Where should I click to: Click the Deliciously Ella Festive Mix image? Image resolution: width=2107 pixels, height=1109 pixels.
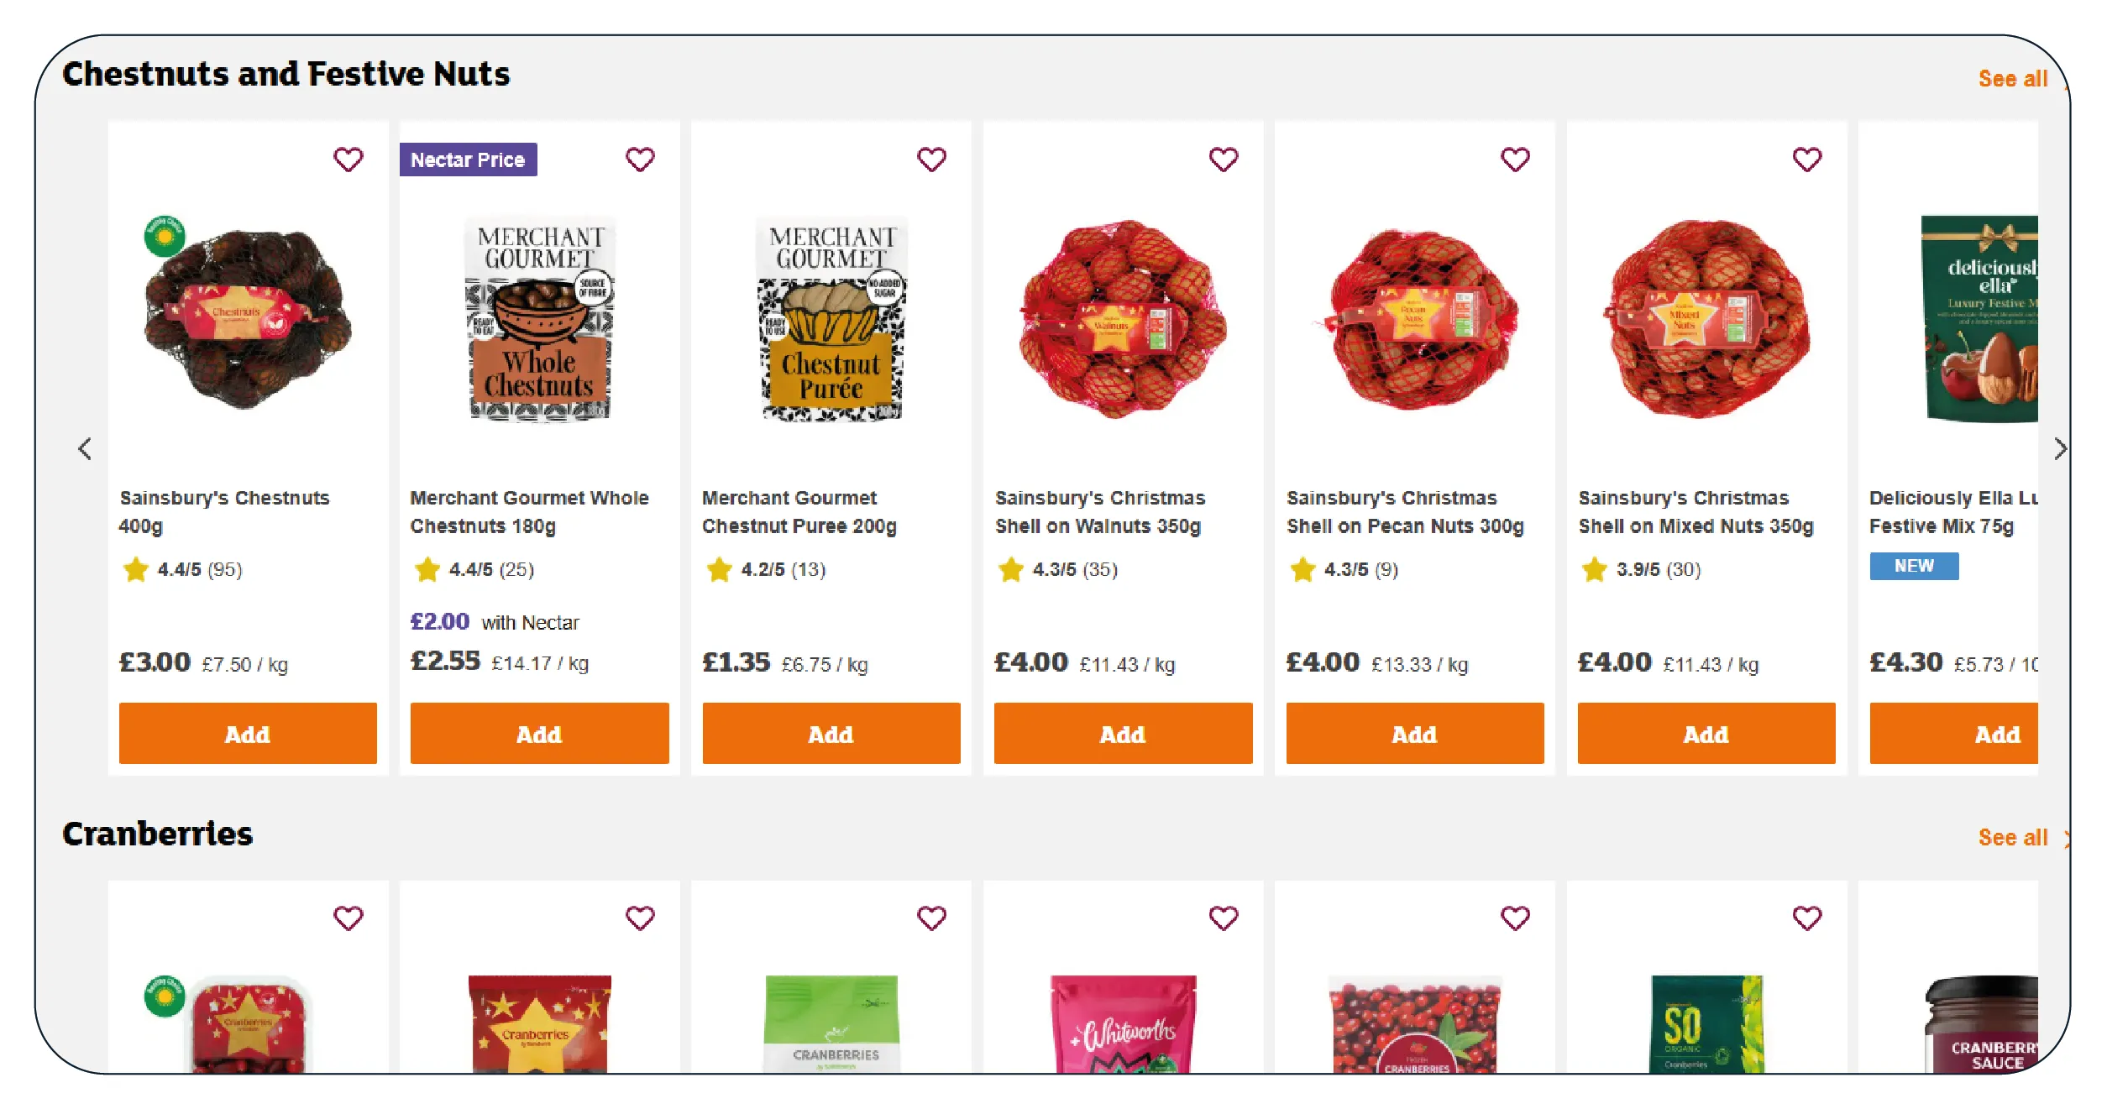tap(1980, 319)
